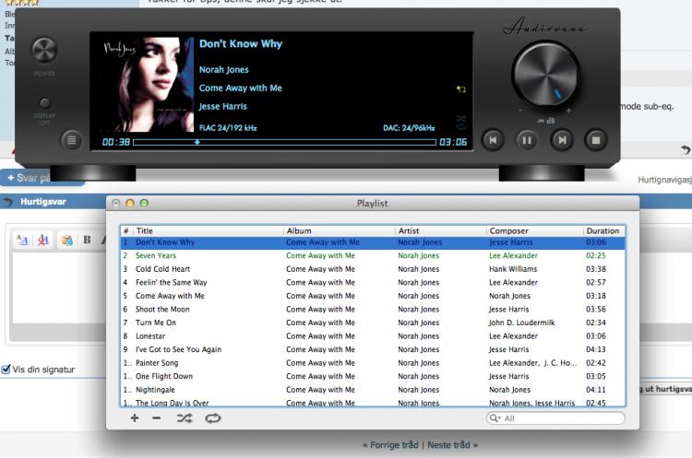Click the font color icon in editor toolbar
This screenshot has width=692, height=458.
42,240
